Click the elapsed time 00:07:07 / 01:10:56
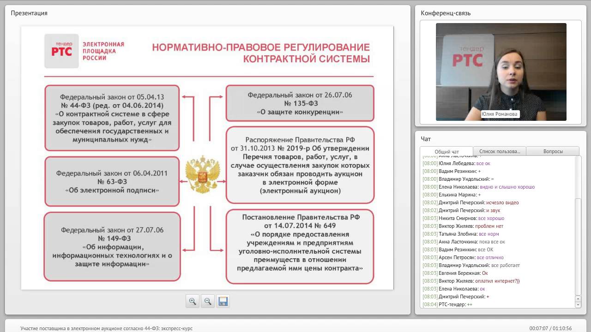The image size is (591, 332). click(x=550, y=328)
